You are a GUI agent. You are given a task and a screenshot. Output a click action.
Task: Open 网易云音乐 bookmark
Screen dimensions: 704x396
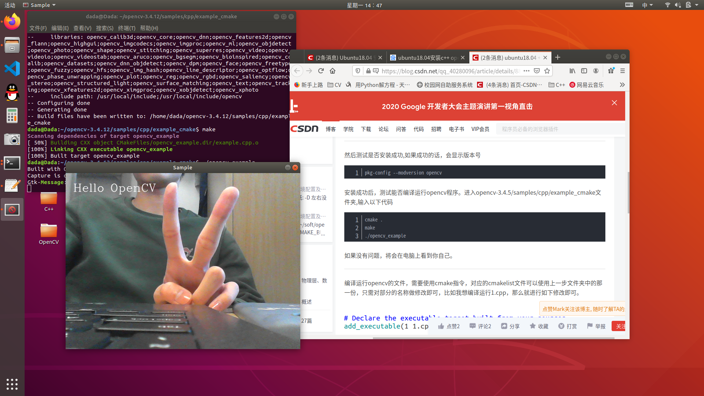tap(587, 85)
